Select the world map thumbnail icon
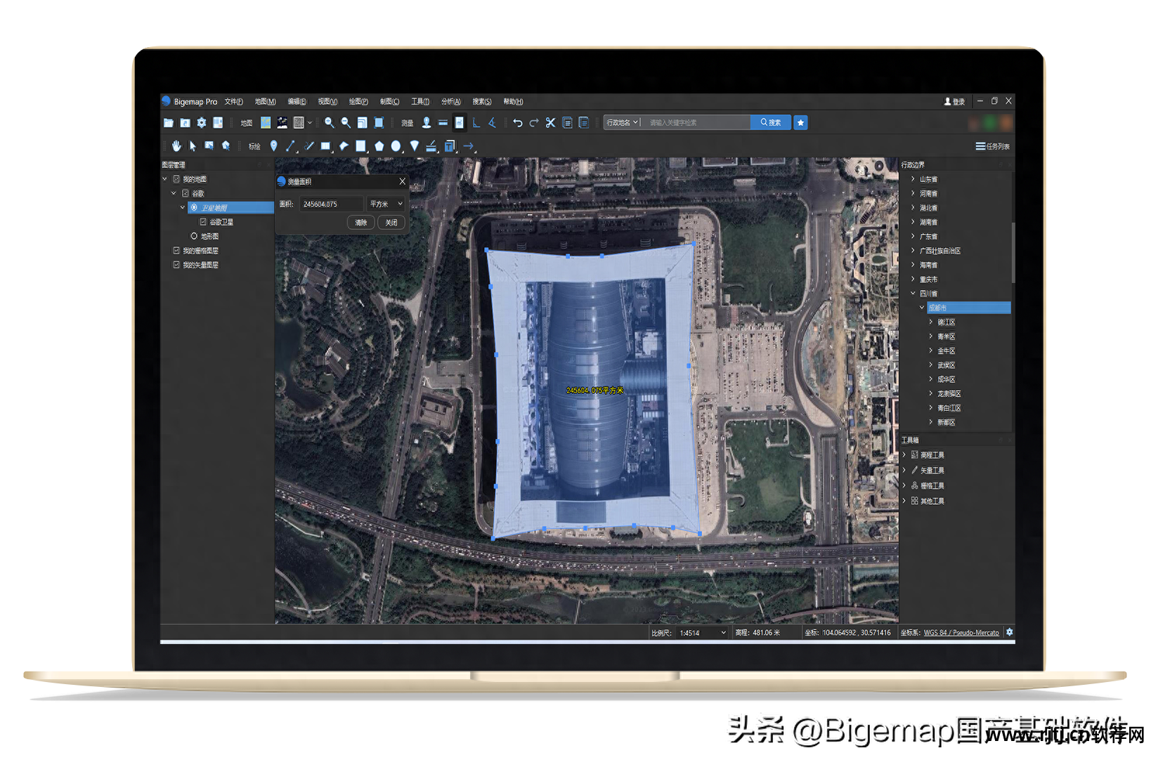The width and height of the screenshot is (1151, 767). [x=266, y=123]
